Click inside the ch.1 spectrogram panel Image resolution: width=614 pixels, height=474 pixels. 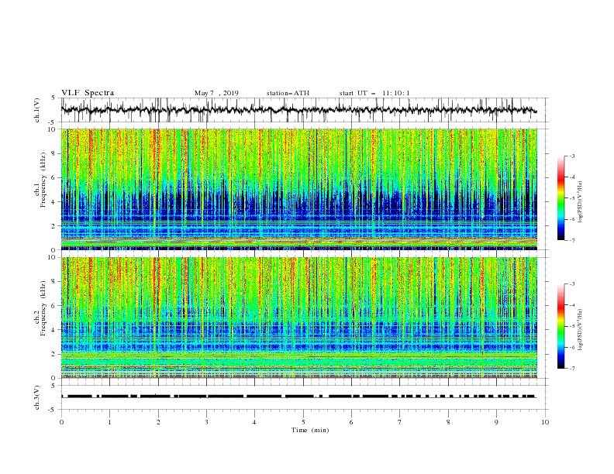[x=299, y=189]
